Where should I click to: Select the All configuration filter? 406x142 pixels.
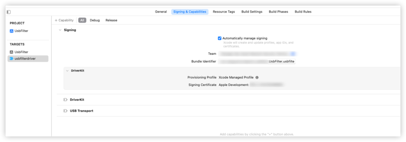tap(82, 20)
